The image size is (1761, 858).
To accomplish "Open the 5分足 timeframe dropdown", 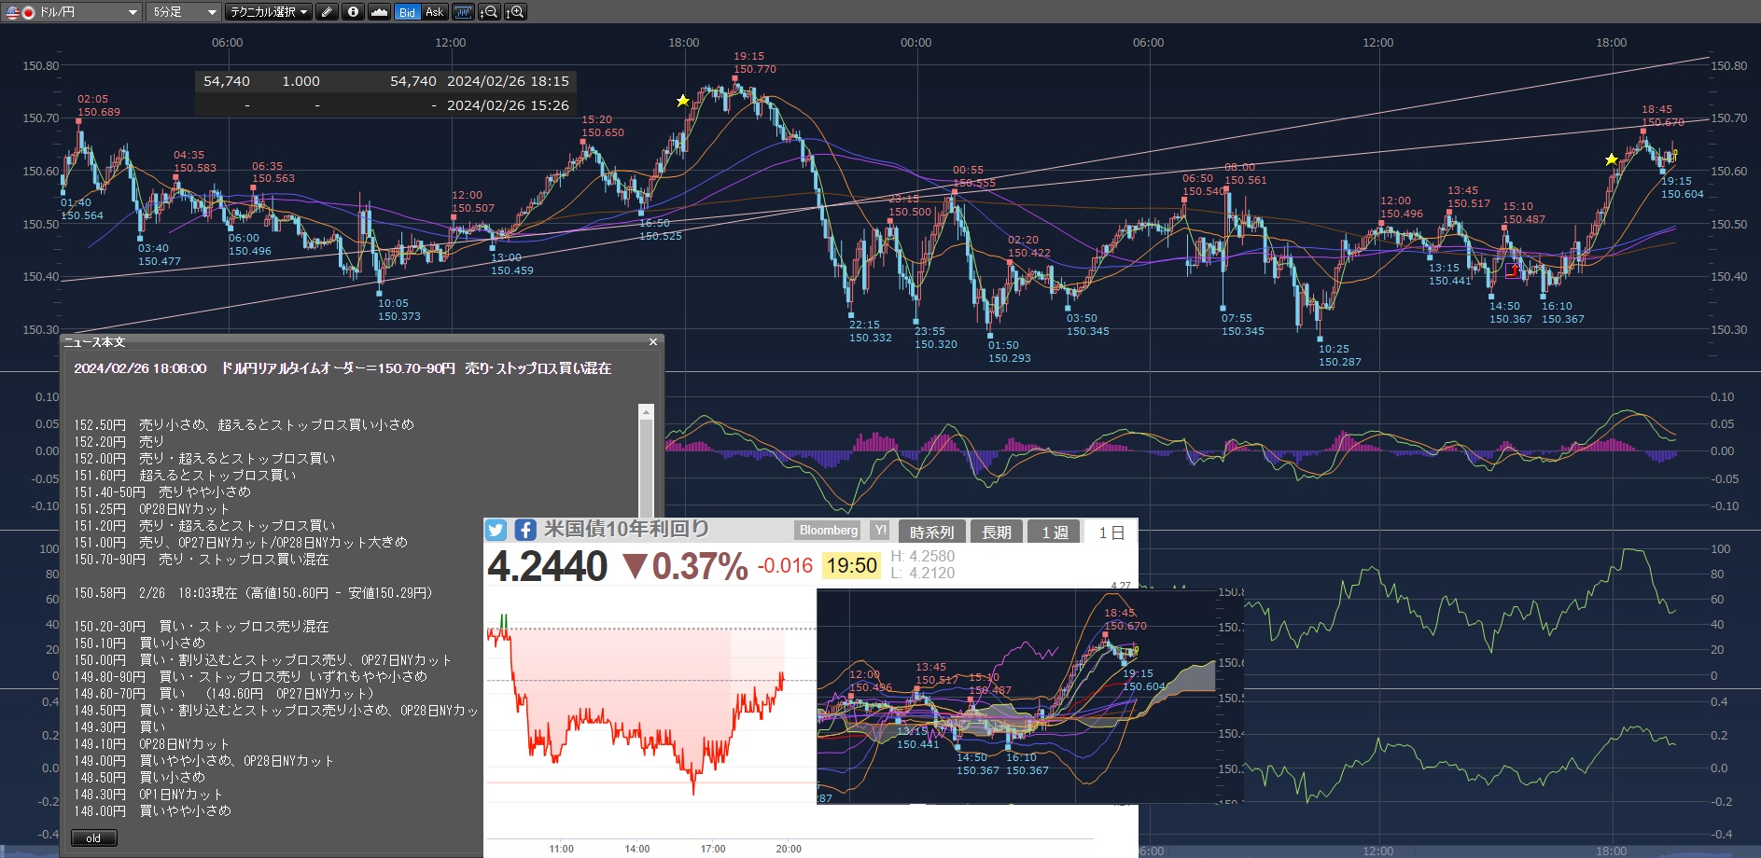I will pos(185,12).
